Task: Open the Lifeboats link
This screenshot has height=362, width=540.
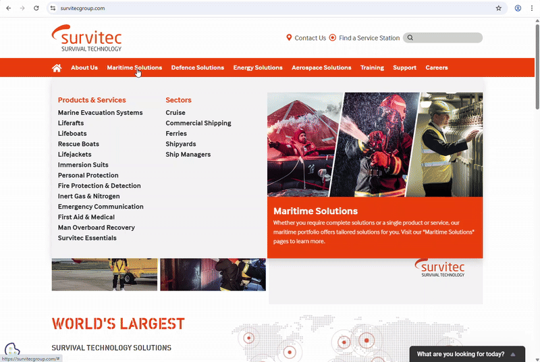Action: [72, 134]
